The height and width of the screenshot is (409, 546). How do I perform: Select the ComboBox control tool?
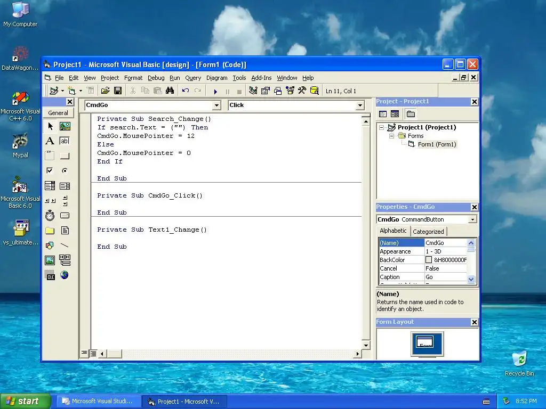[x=50, y=186]
